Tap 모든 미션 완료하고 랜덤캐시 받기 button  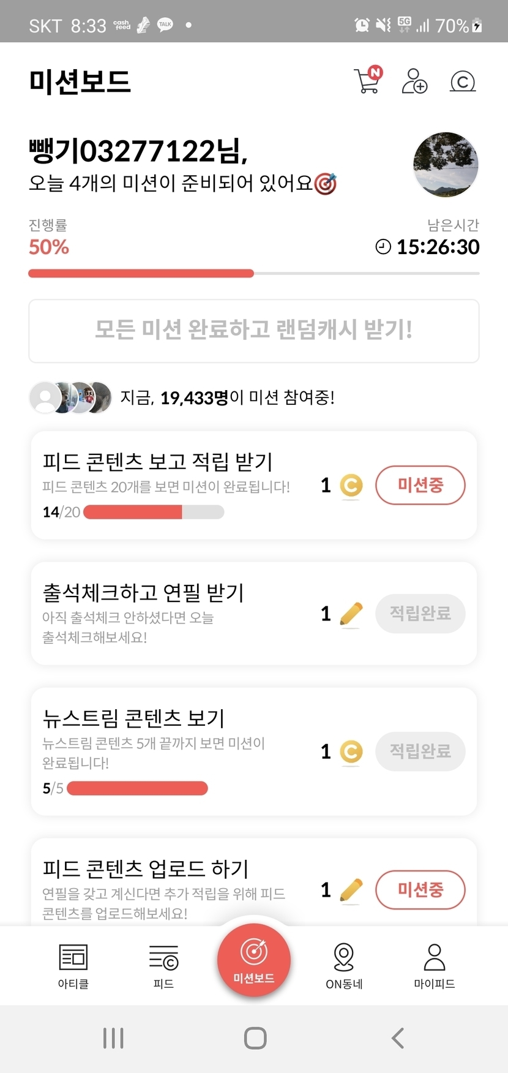click(254, 331)
